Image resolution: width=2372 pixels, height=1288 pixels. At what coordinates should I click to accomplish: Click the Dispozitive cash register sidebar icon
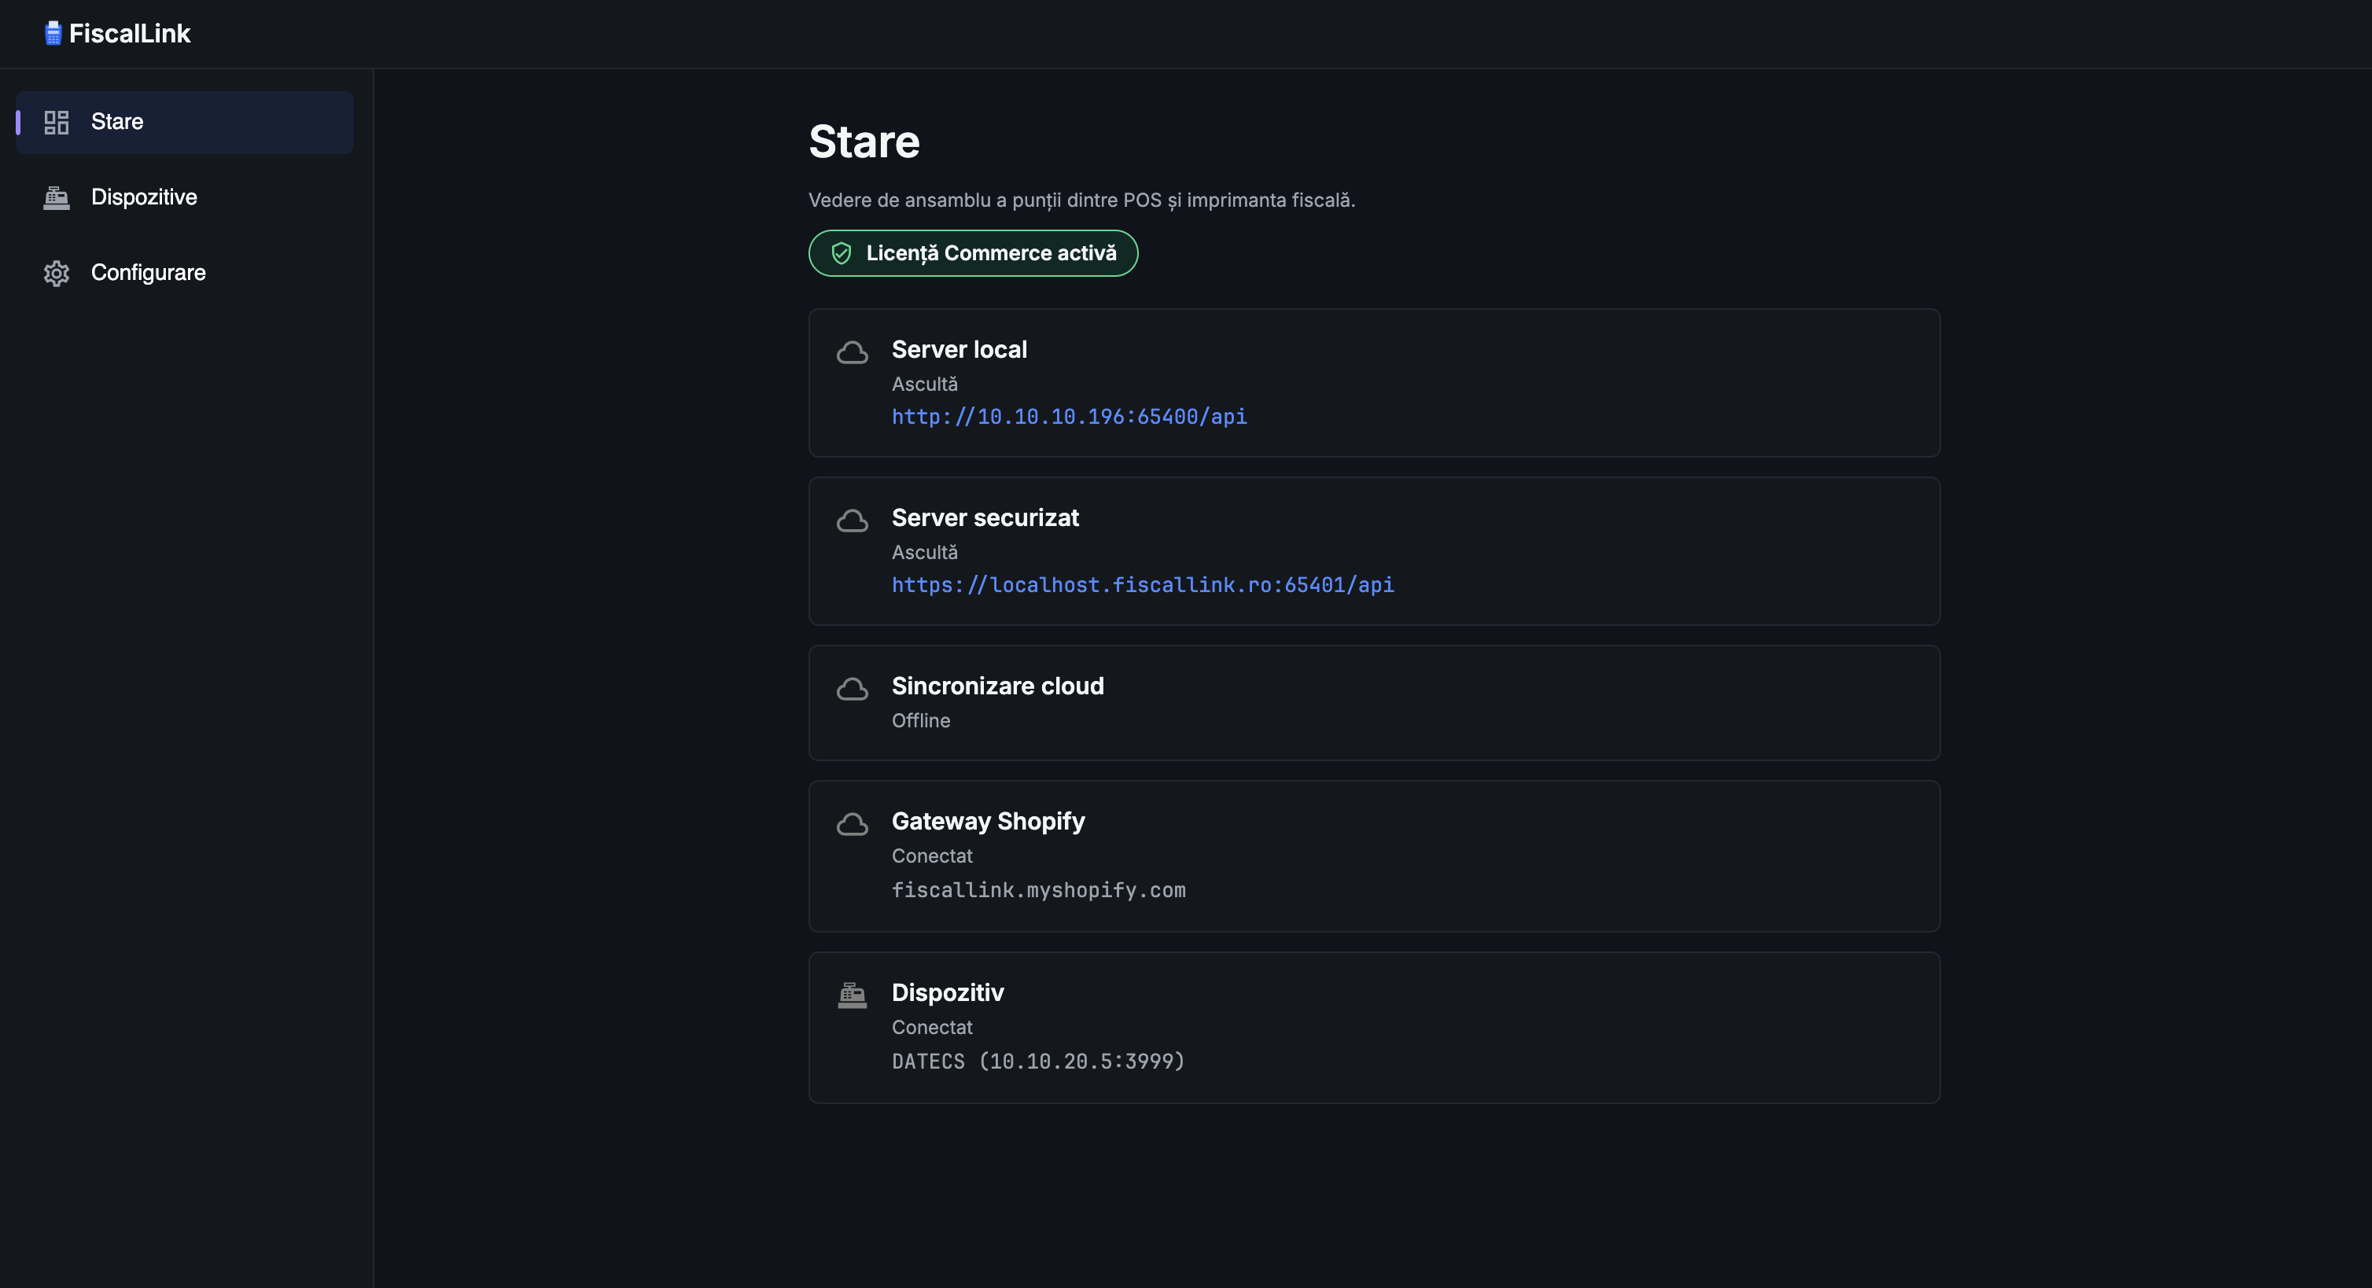coord(56,198)
